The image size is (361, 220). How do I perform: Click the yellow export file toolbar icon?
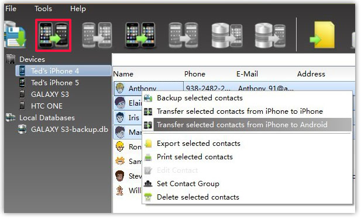coord(322,35)
